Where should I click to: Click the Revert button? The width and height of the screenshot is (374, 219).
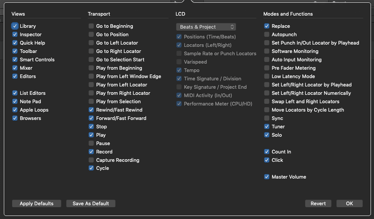click(x=318, y=204)
